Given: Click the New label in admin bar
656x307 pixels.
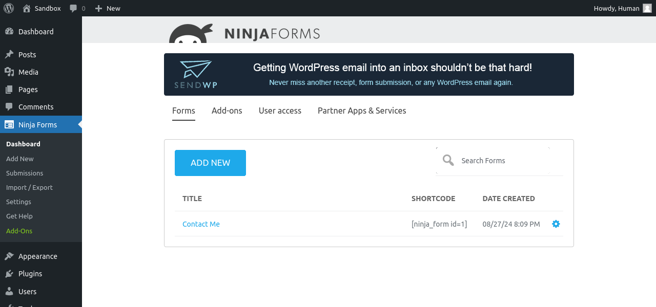Looking at the screenshot, I should [113, 8].
